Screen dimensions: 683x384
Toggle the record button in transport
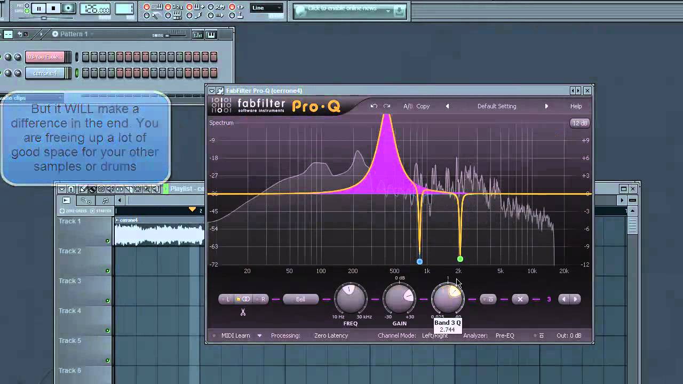coord(68,9)
